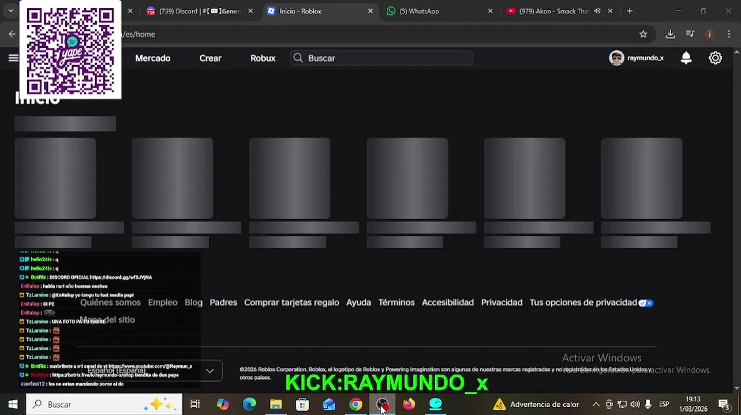741x415 pixels.
Task: Open the Windows notification center
Action: tap(724, 404)
